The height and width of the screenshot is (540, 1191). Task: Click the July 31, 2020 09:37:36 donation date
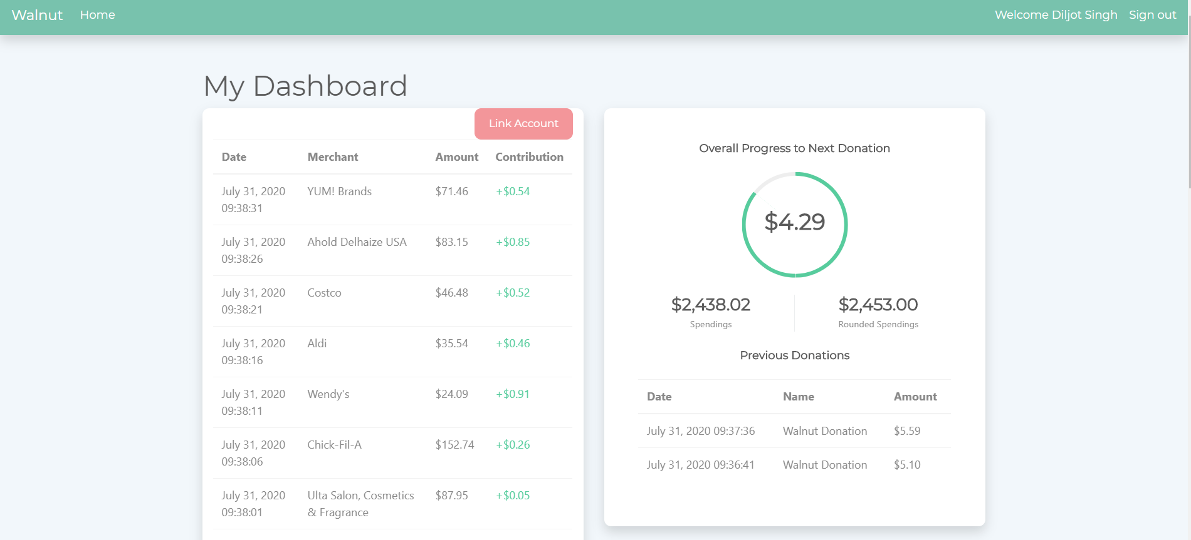tap(701, 431)
